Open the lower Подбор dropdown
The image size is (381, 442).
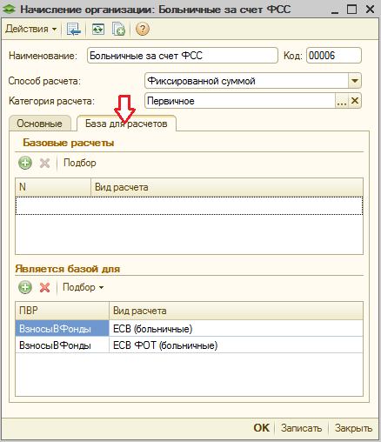[84, 287]
